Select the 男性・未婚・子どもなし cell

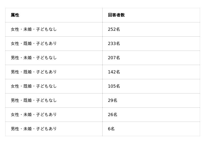point(34,58)
